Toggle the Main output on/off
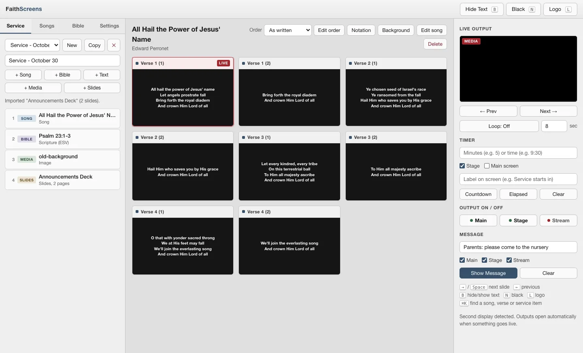583x353 pixels. click(x=478, y=220)
